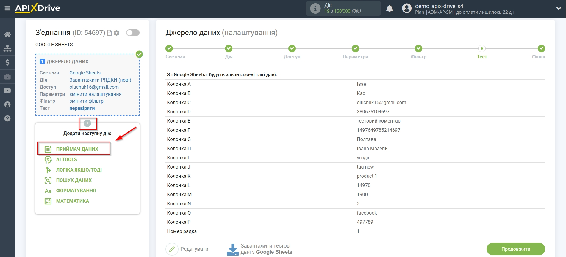Open the YouTube video sidebar icon
566x257 pixels.
coord(7,91)
